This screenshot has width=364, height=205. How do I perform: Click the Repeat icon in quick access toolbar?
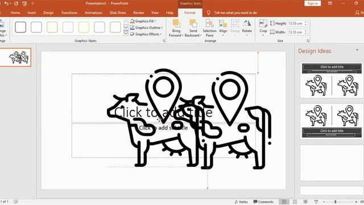(x=16, y=3)
